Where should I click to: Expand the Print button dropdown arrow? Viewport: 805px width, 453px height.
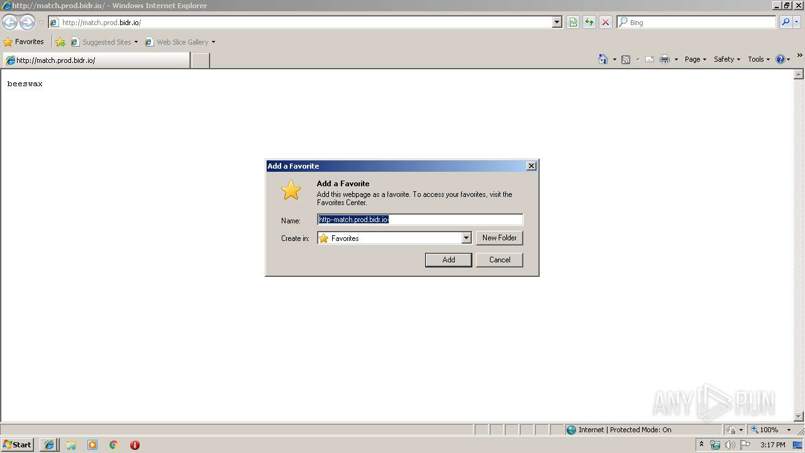(x=676, y=59)
